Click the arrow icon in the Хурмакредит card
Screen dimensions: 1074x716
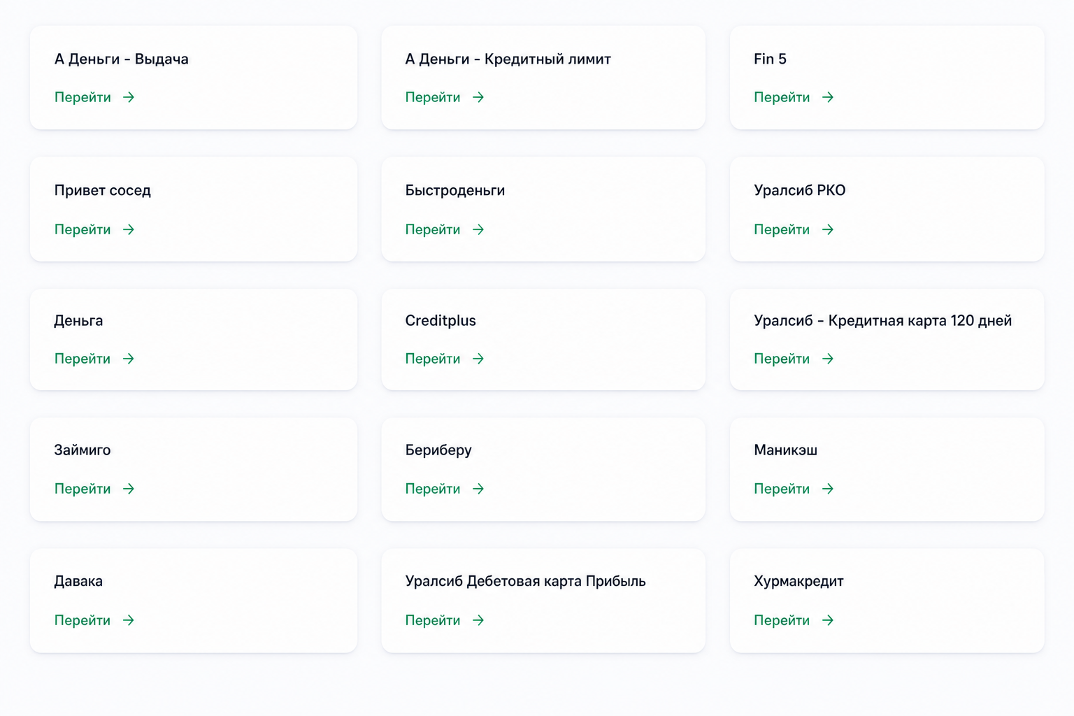point(828,620)
